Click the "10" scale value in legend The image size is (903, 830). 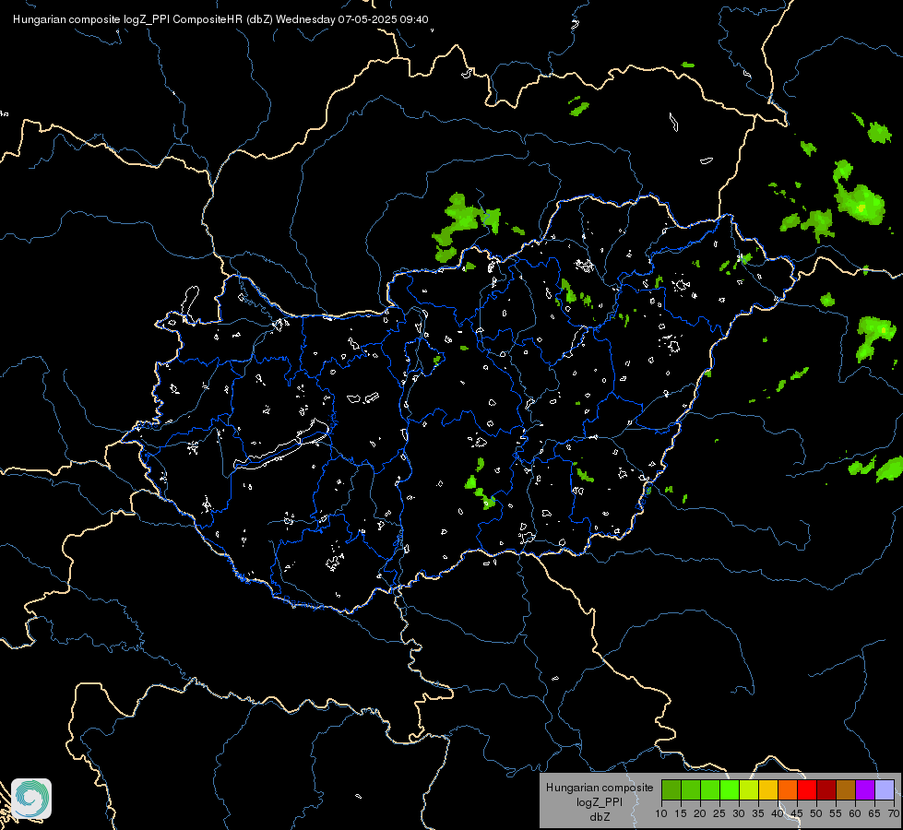[x=661, y=814]
